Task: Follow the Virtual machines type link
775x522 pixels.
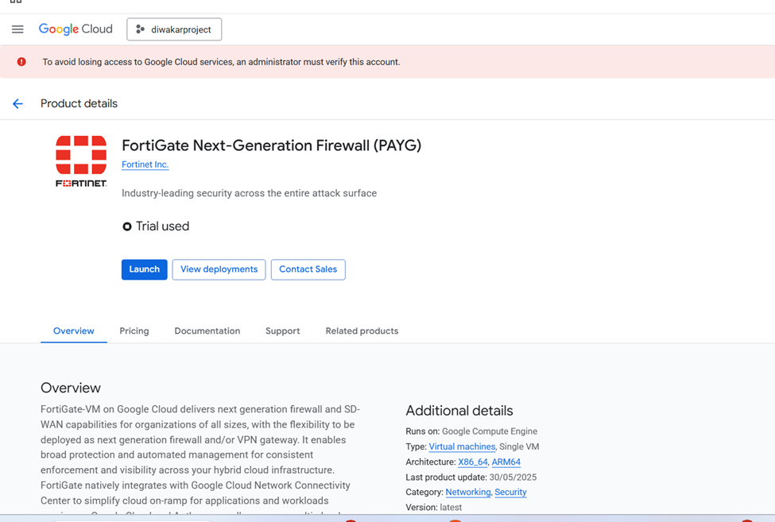Action: coord(462,447)
